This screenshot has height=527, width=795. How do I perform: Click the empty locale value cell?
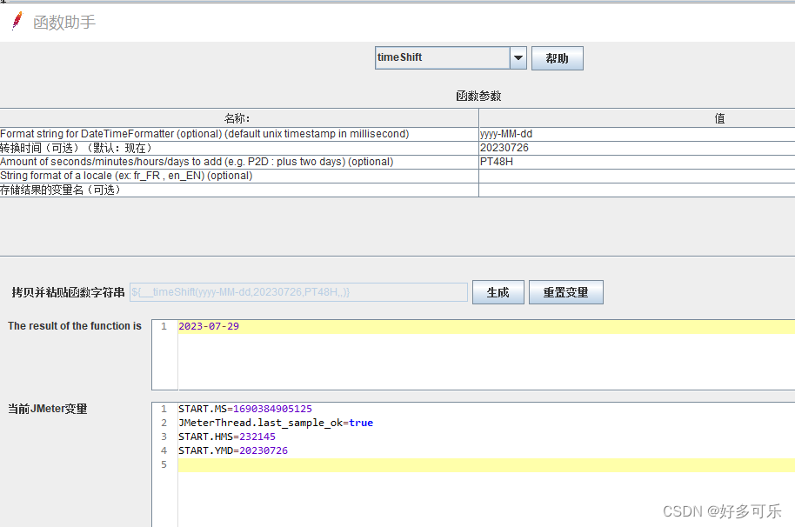[637, 176]
